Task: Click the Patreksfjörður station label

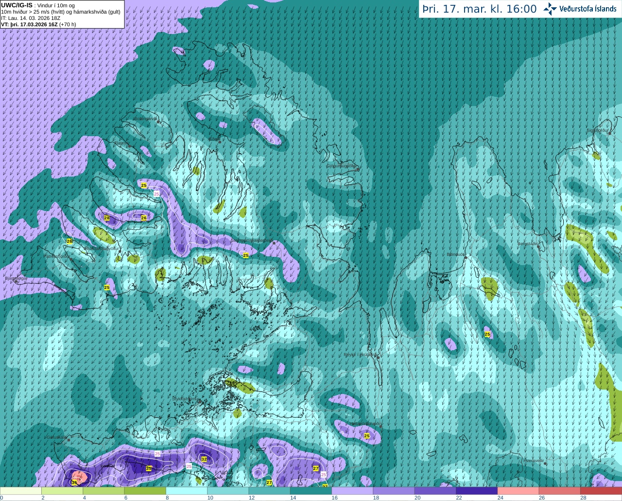Action: tap(57, 256)
